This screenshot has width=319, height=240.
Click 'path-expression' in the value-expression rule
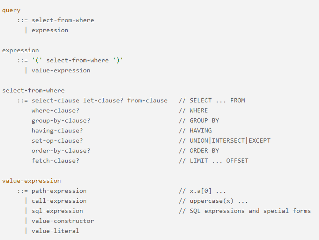(59, 191)
